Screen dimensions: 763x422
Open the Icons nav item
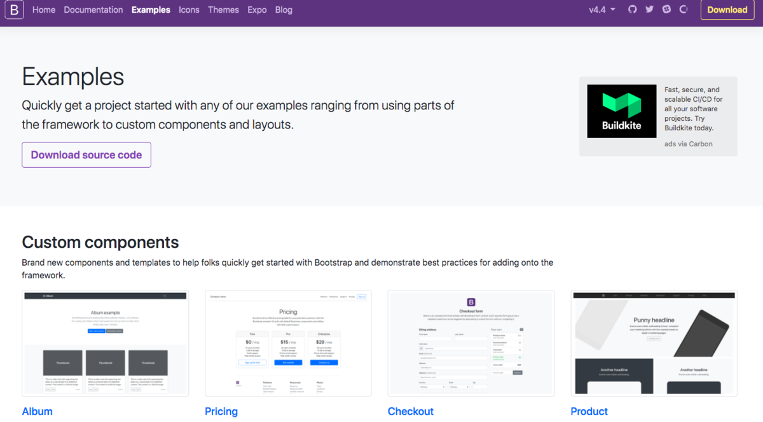(x=189, y=10)
